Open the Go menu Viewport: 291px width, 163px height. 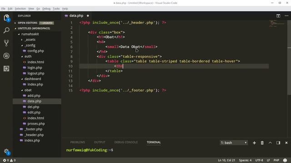point(38,9)
